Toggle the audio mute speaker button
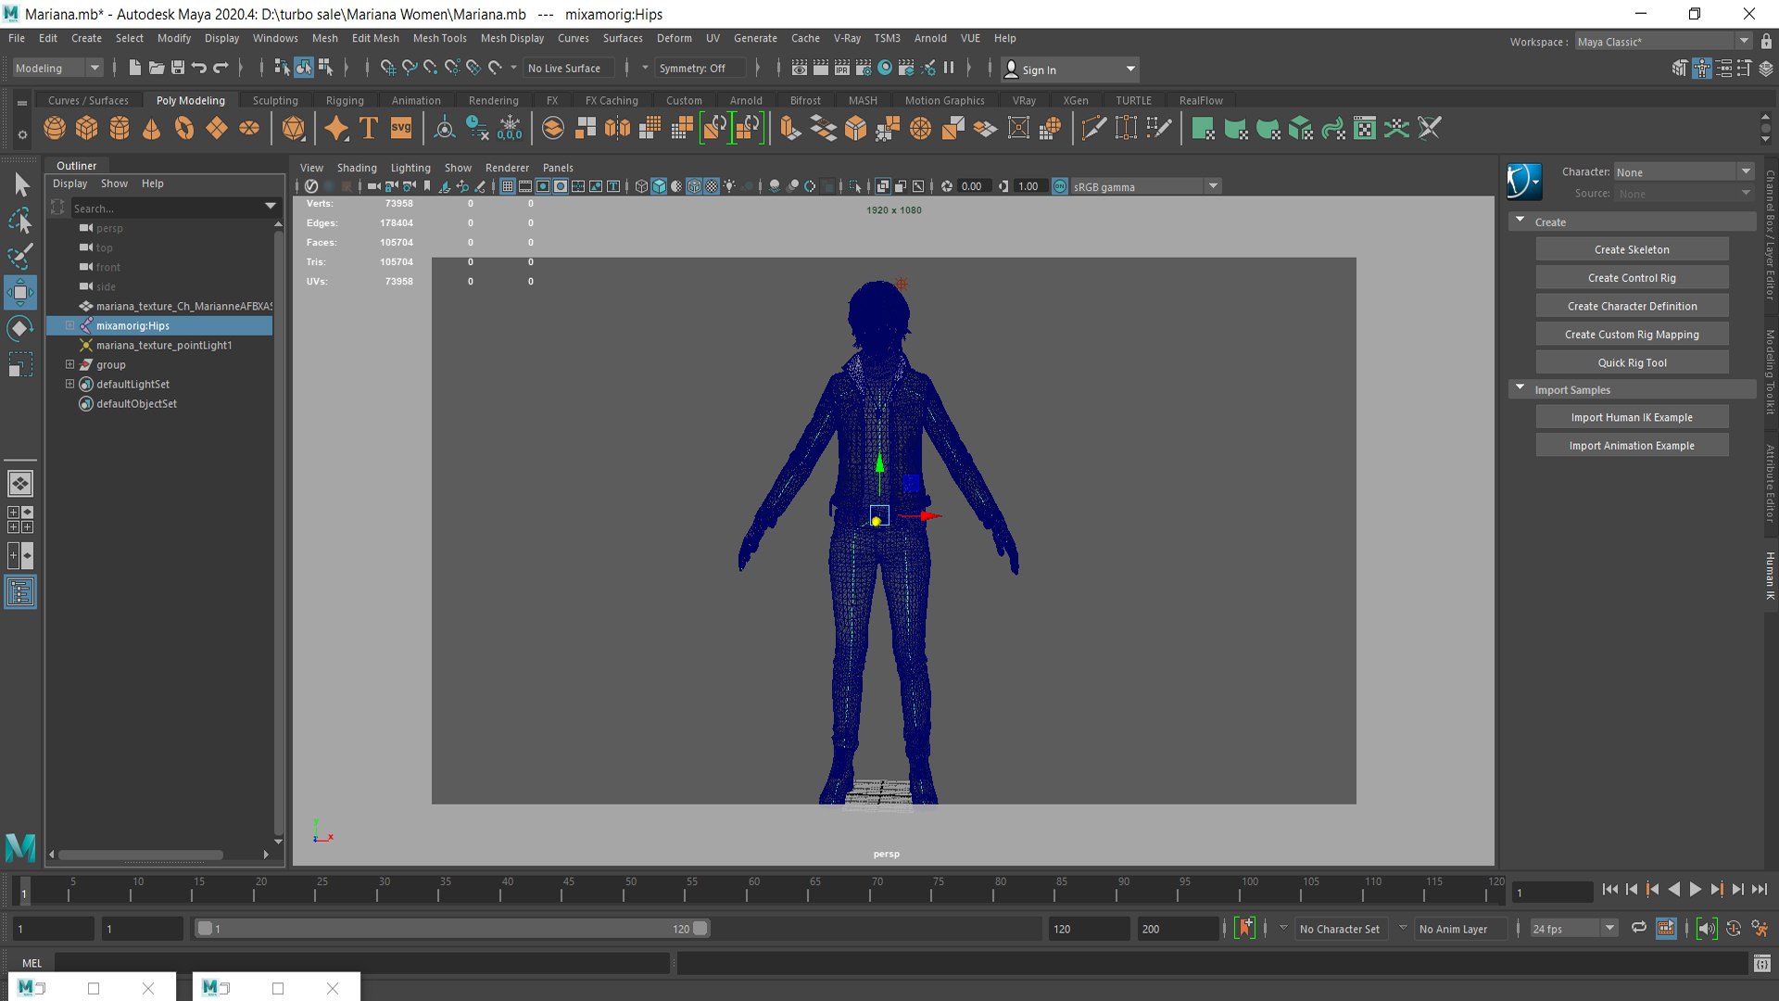The width and height of the screenshot is (1779, 1001). [x=1706, y=928]
